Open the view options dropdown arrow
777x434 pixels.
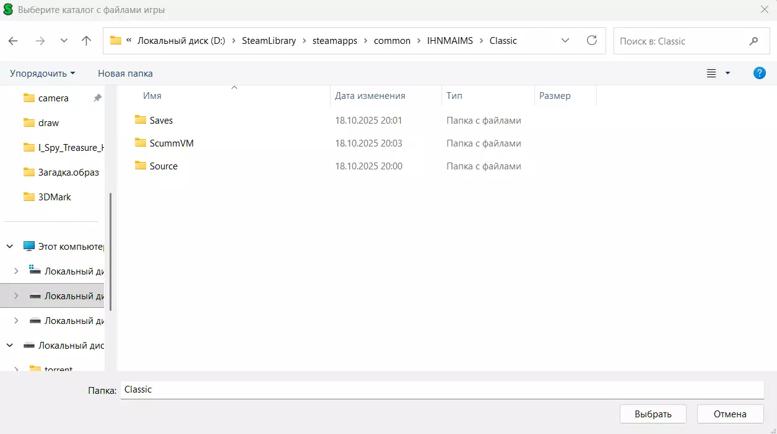[x=727, y=73]
